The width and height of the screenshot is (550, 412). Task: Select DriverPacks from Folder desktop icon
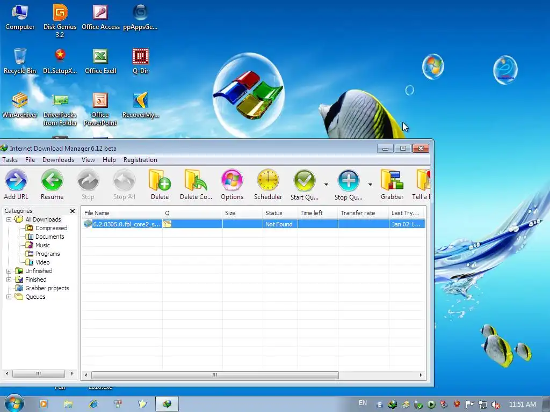60,109
